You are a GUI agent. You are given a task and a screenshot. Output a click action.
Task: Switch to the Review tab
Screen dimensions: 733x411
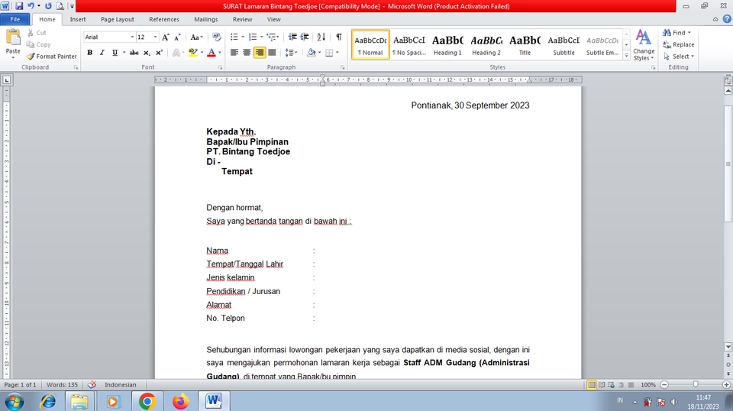tap(242, 19)
